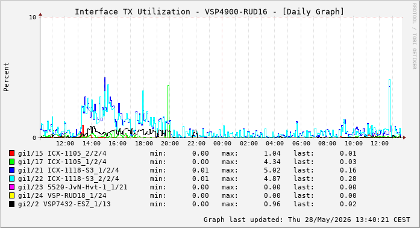This screenshot has width=420, height=228.
Task: Click the last value 0.03
Action: (348, 162)
